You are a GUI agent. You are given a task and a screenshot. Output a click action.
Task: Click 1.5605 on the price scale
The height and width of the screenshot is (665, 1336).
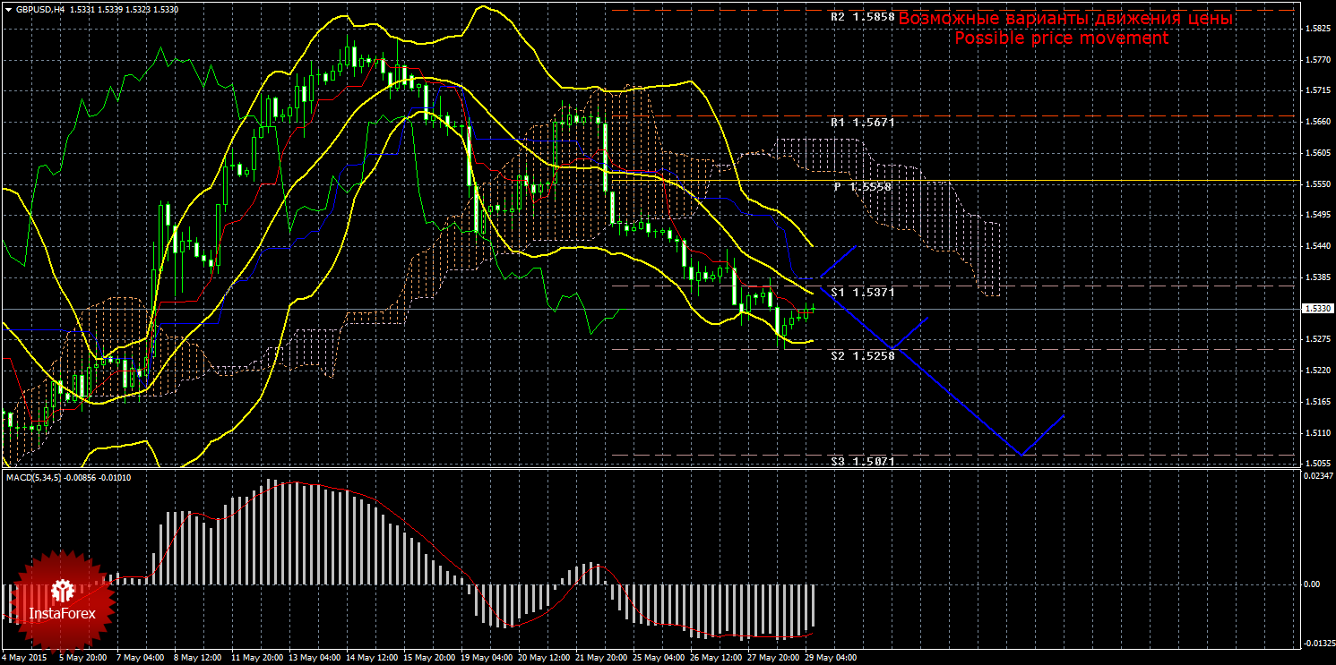[1316, 153]
